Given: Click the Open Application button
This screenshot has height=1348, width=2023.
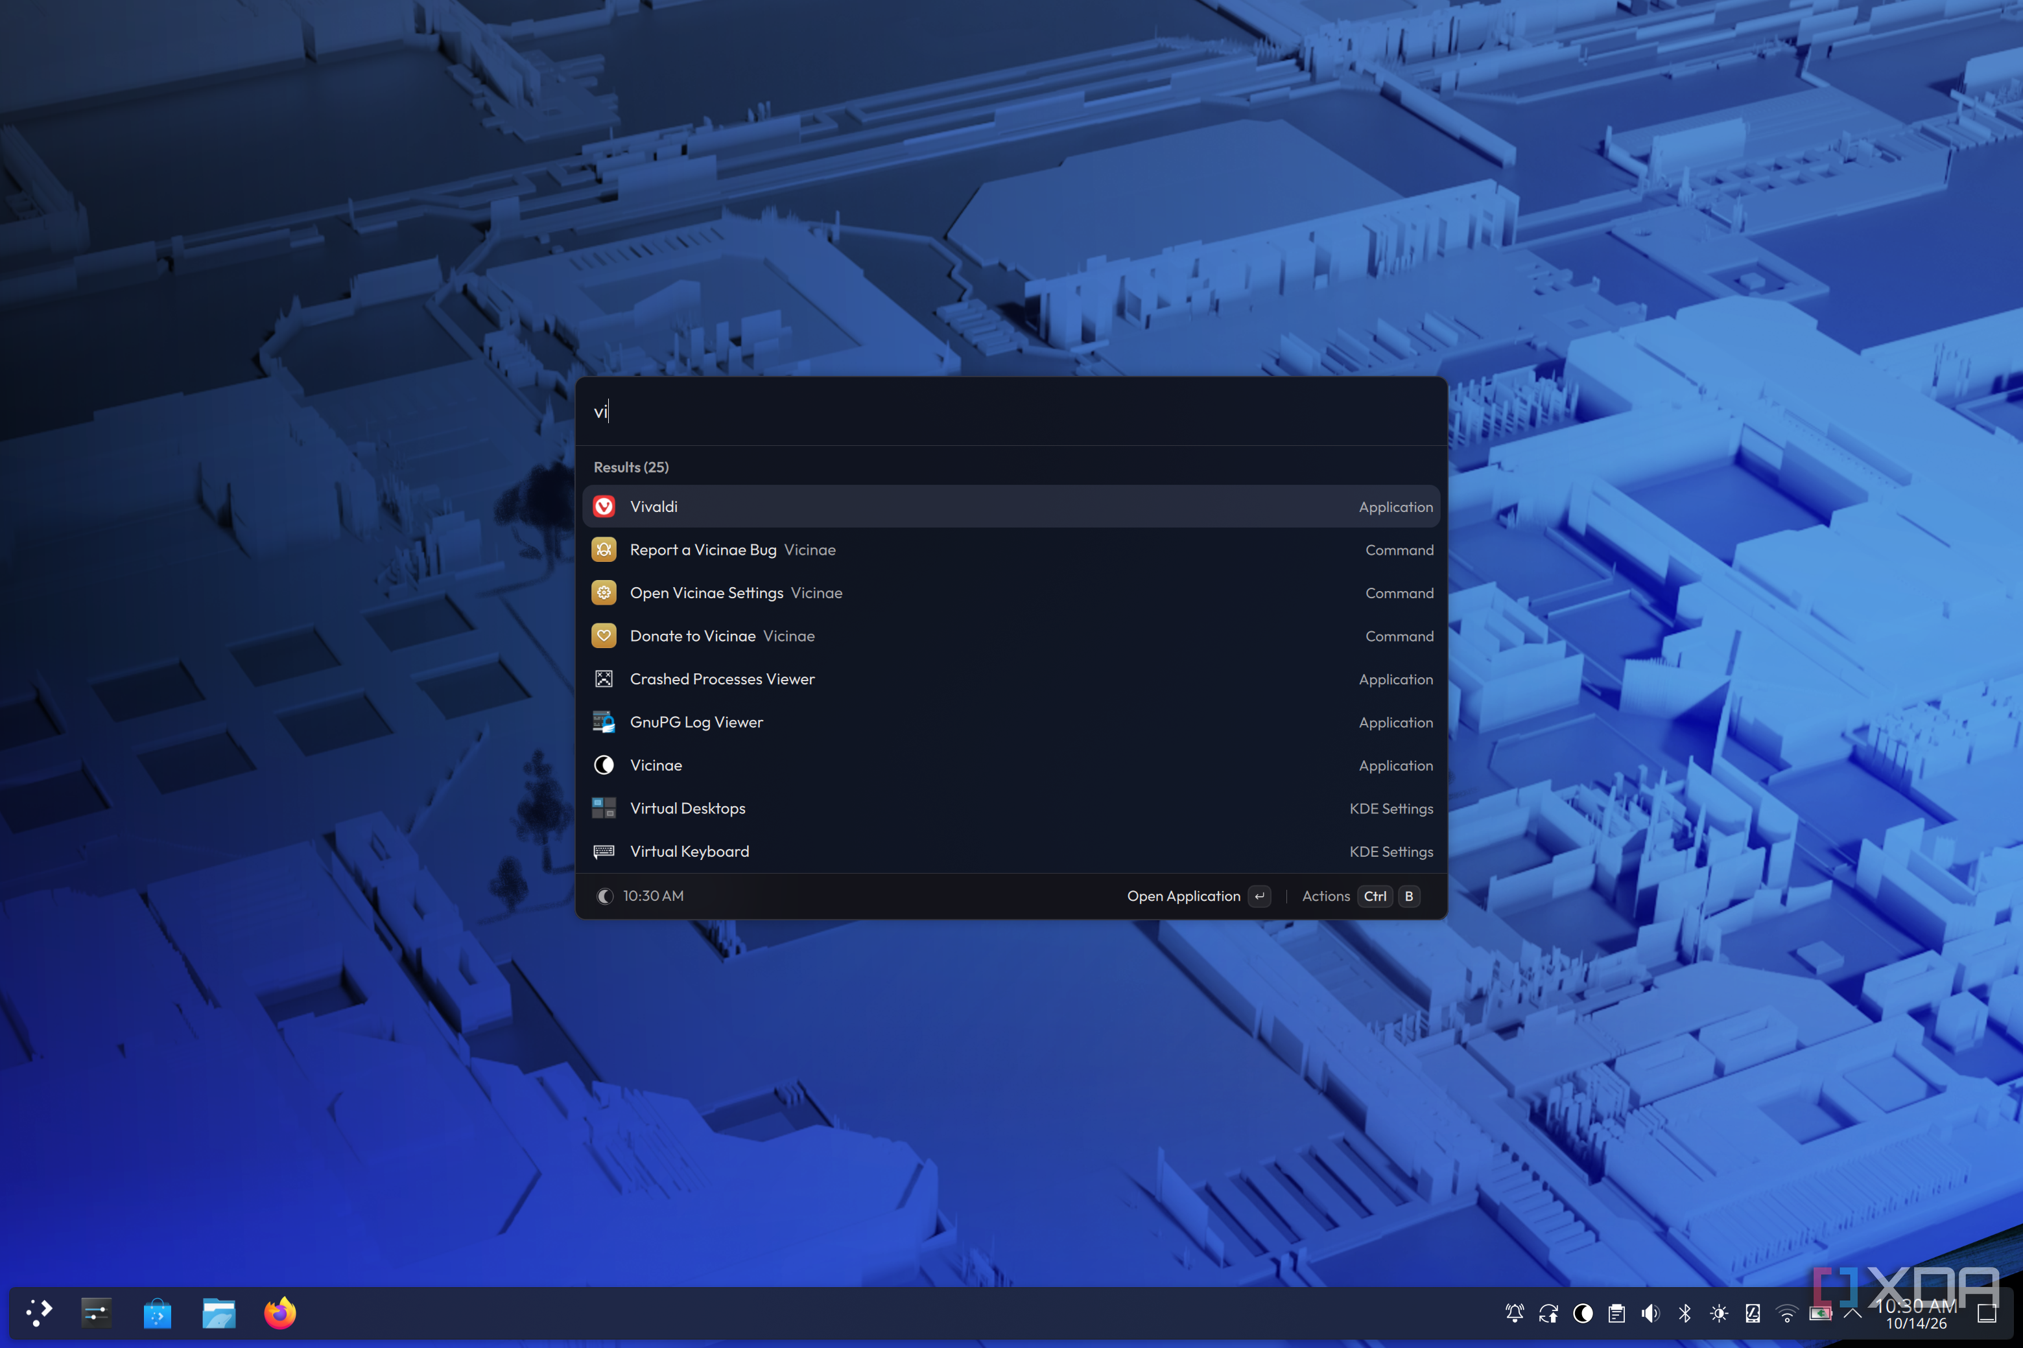Looking at the screenshot, I should (1198, 896).
